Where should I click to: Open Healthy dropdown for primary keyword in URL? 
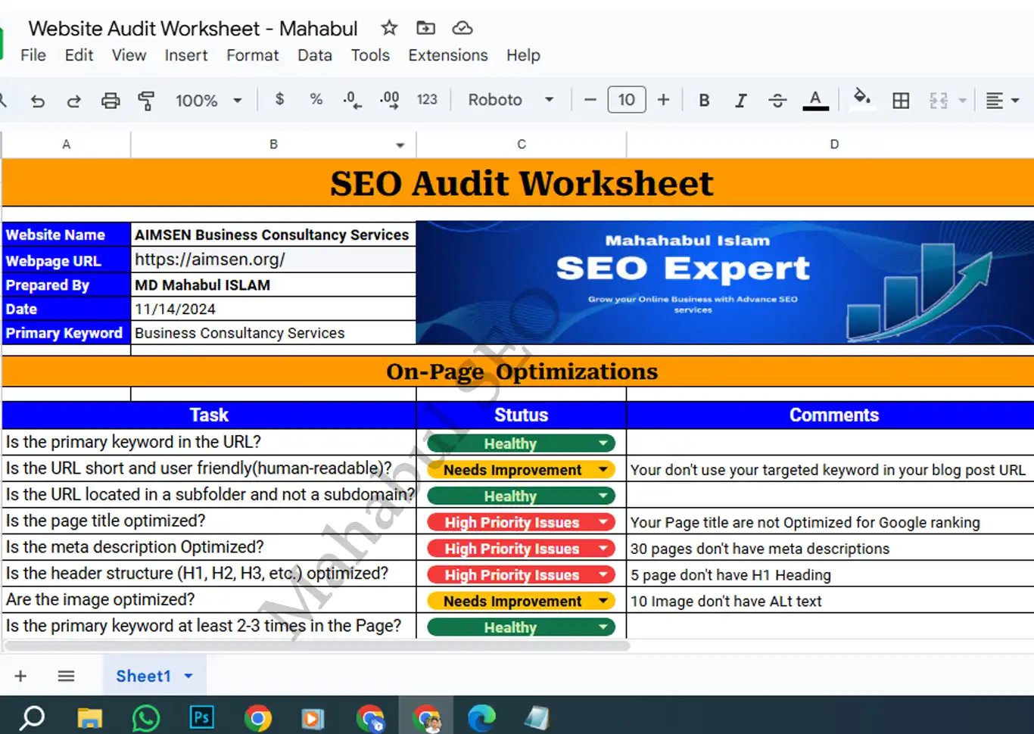tap(603, 443)
